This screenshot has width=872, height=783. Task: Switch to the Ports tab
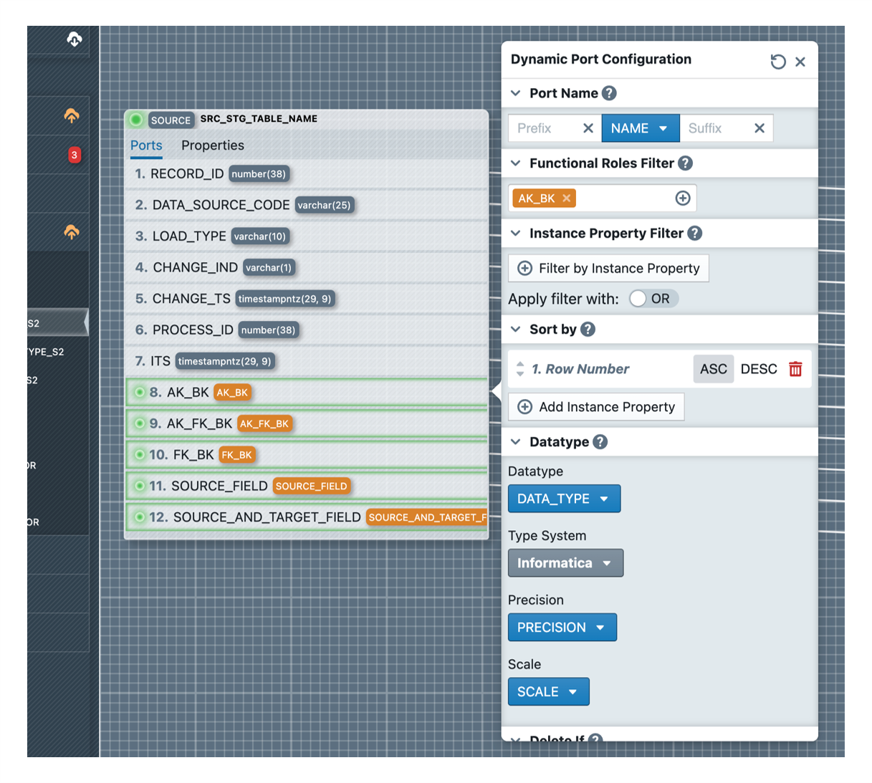pyautogui.click(x=146, y=145)
